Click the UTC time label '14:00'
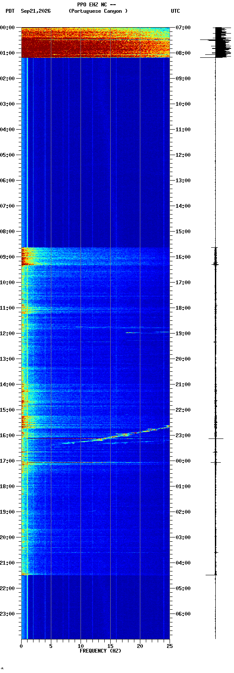 coord(183,206)
